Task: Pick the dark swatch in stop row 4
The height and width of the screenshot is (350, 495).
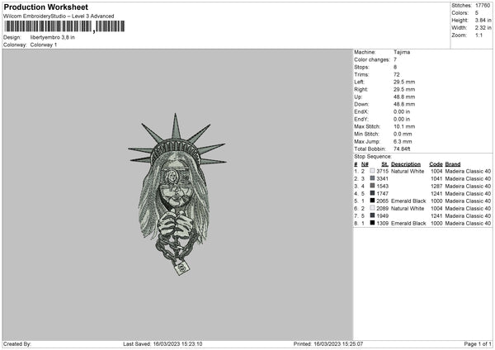Action: click(372, 193)
